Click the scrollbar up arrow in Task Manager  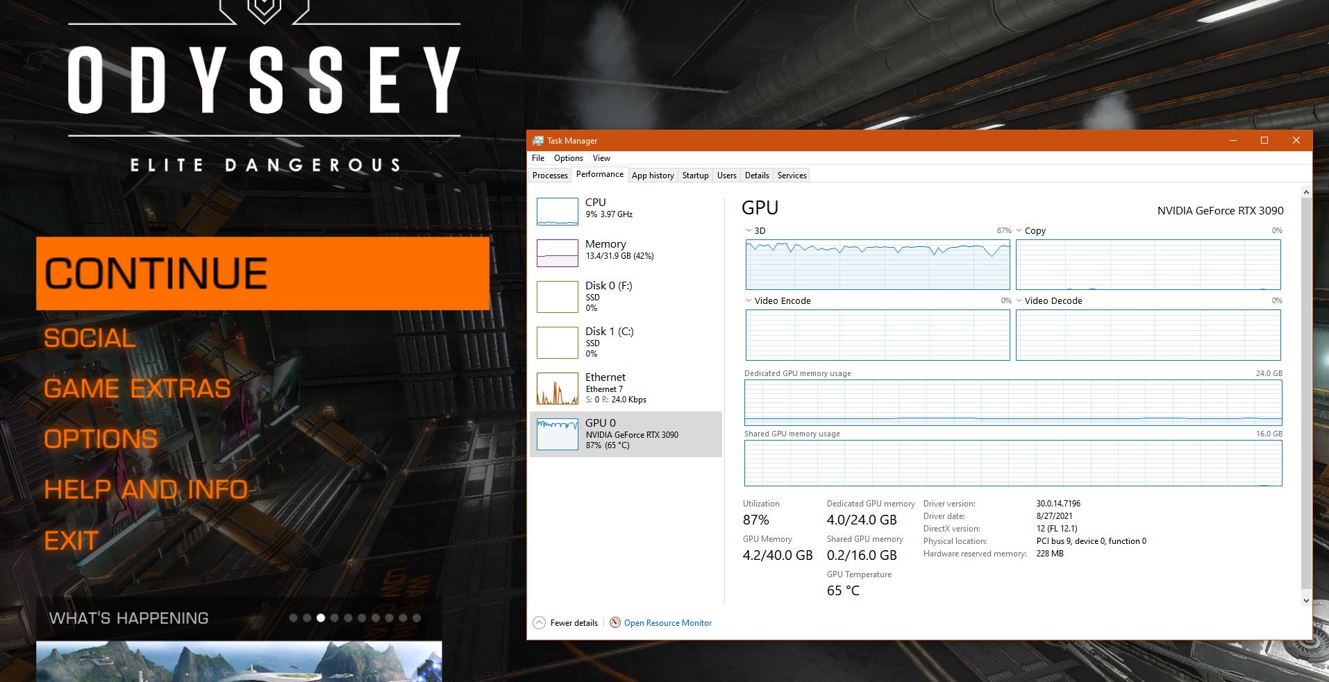[1306, 192]
